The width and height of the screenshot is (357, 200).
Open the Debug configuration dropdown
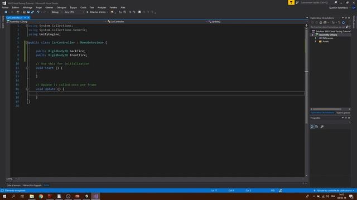tap(57, 12)
